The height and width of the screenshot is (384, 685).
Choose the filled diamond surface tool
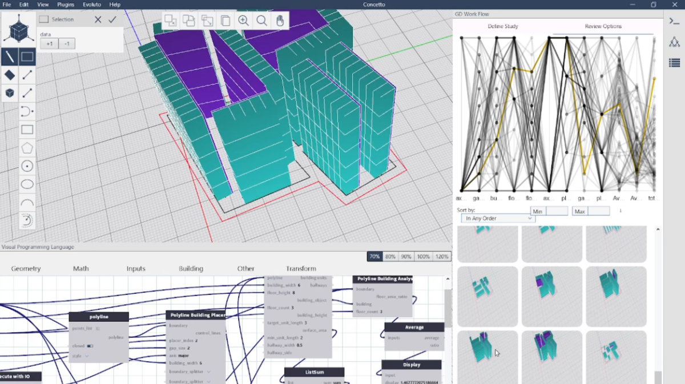[x=10, y=75]
